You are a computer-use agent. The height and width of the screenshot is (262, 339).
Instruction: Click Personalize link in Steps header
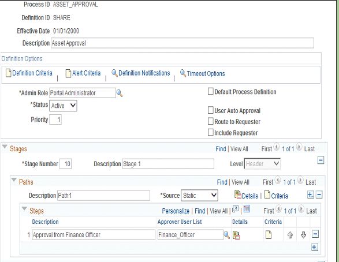(176, 211)
